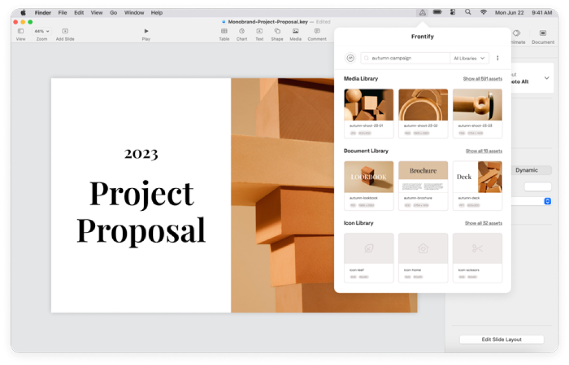The image size is (569, 365).
Task: Select the Dynamic segmented option
Action: tap(526, 170)
